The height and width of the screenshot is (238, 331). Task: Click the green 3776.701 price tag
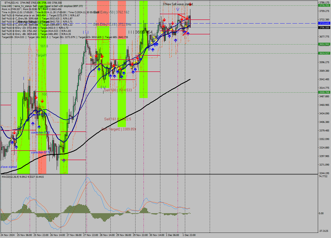click(x=324, y=5)
